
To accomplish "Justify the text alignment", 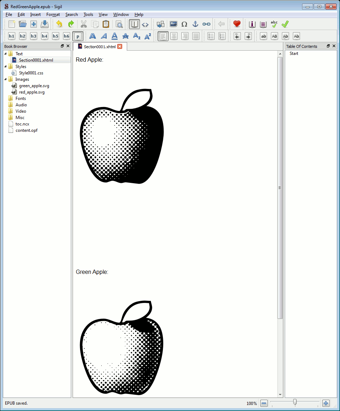I will (196, 36).
